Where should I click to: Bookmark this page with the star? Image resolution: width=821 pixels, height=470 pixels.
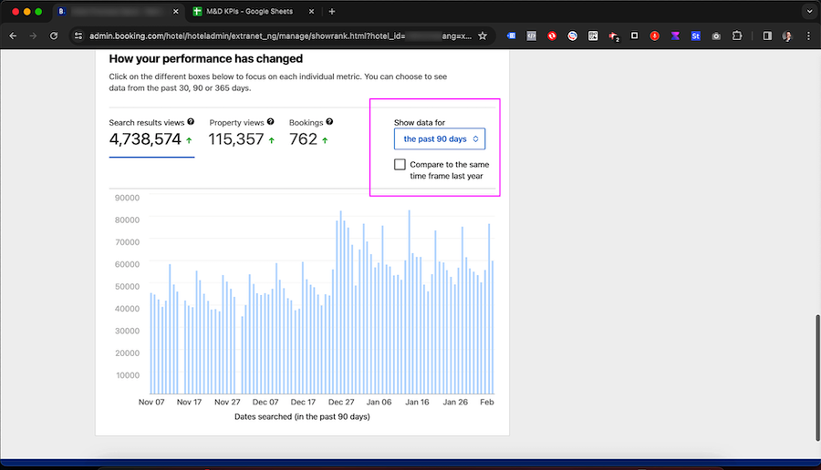(483, 36)
